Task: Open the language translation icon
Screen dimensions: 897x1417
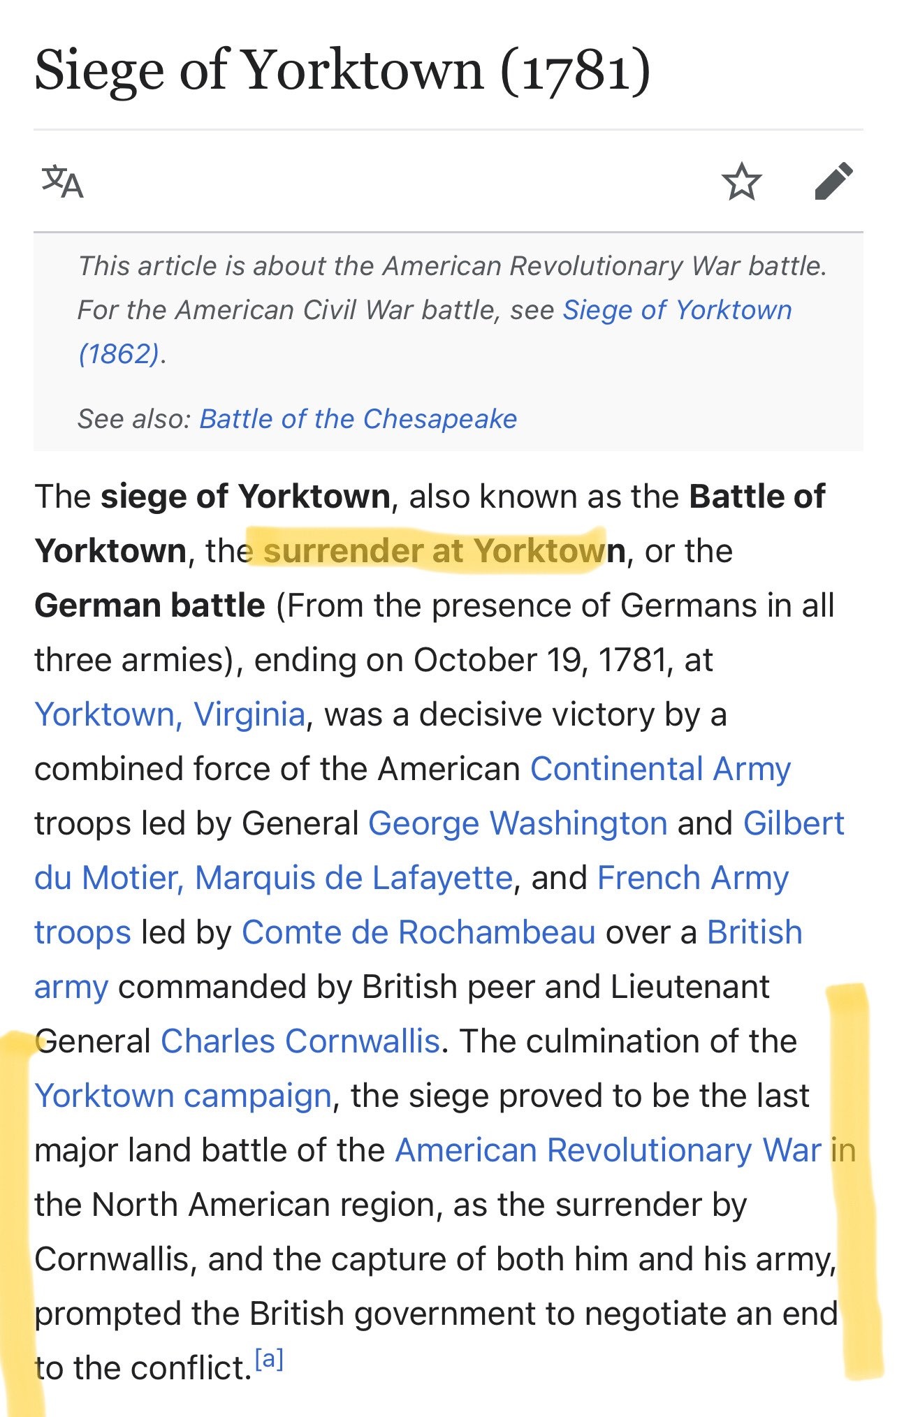Action: click(63, 182)
